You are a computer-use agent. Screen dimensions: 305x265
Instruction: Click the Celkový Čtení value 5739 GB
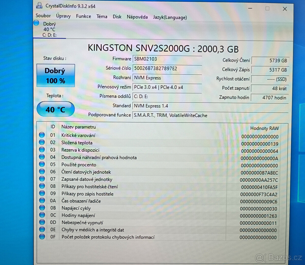pos(270,61)
